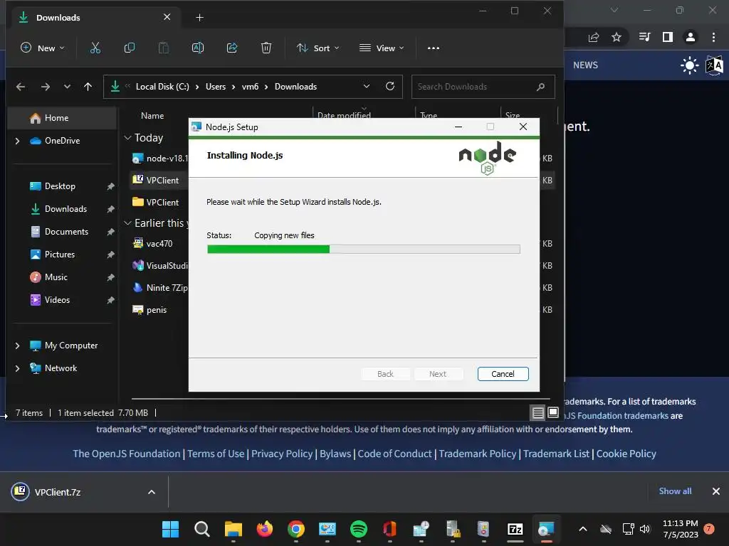Open the clock and date in taskbar
The height and width of the screenshot is (546, 729).
[680, 529]
